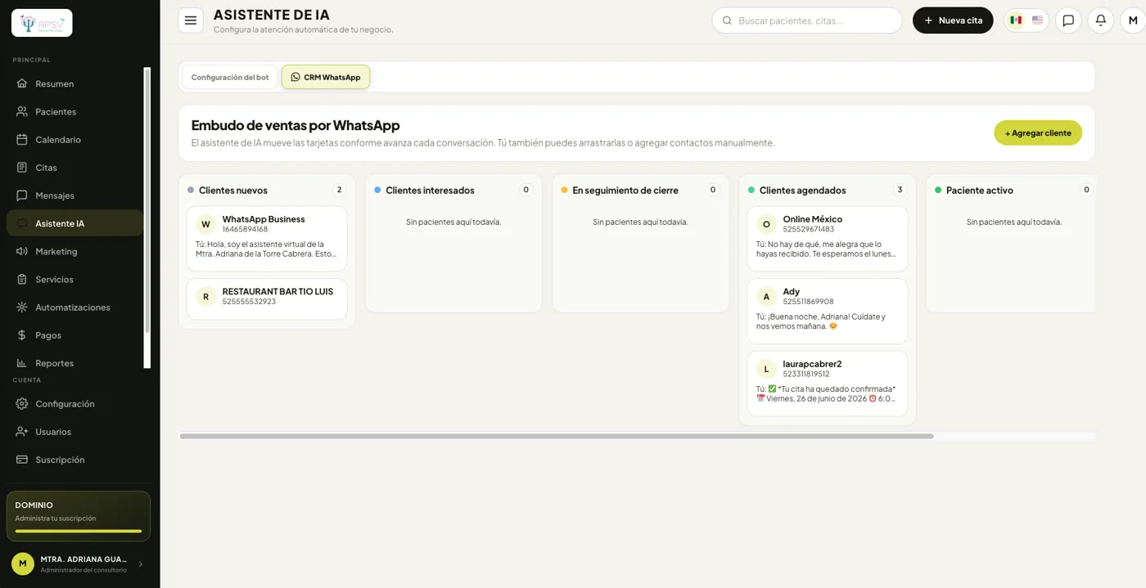This screenshot has height=588, width=1146.
Task: Open the Online México client card
Action: (x=828, y=238)
